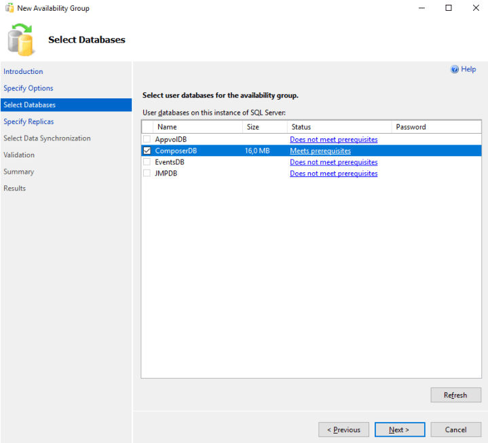Click the Next button
The height and width of the screenshot is (443, 488).
click(400, 429)
